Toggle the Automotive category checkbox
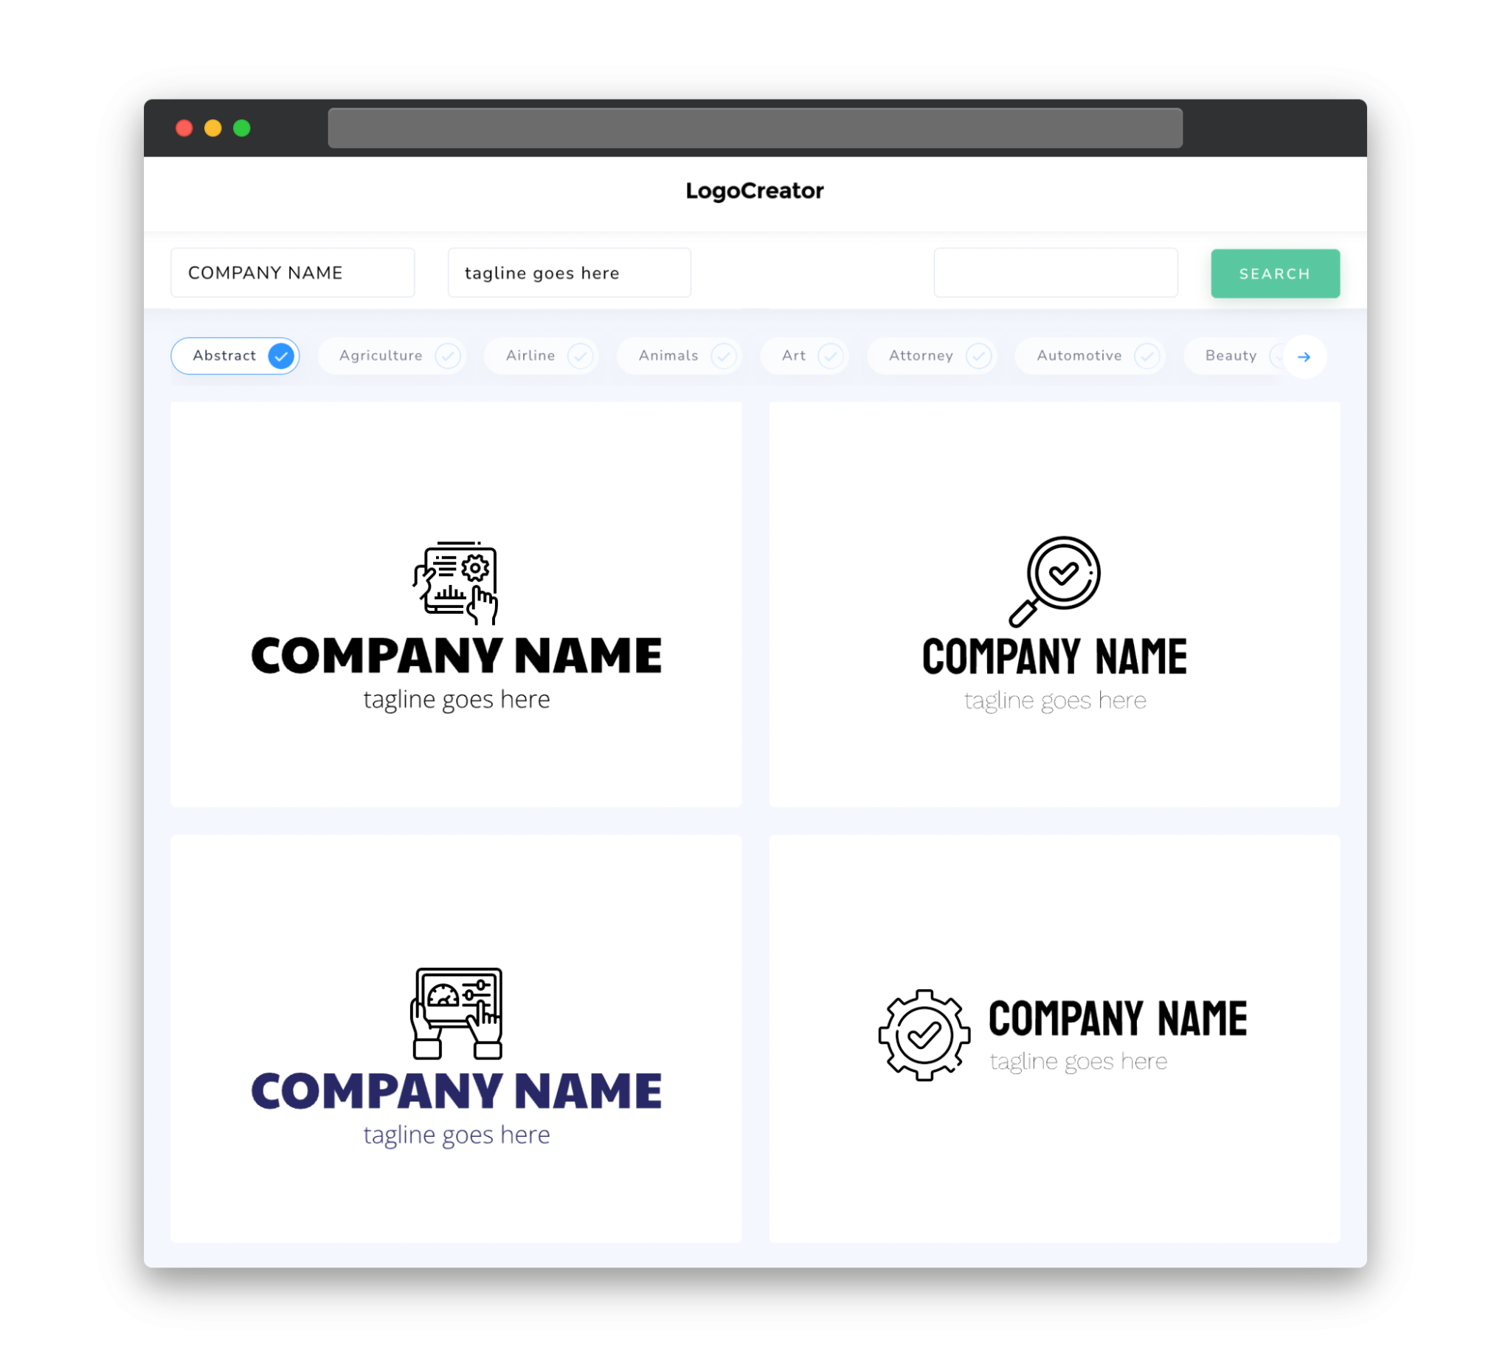Image resolution: width=1511 pixels, height=1367 pixels. 1145,356
